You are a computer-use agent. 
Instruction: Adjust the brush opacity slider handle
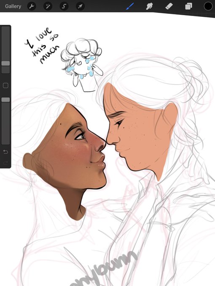[x=5, y=100]
